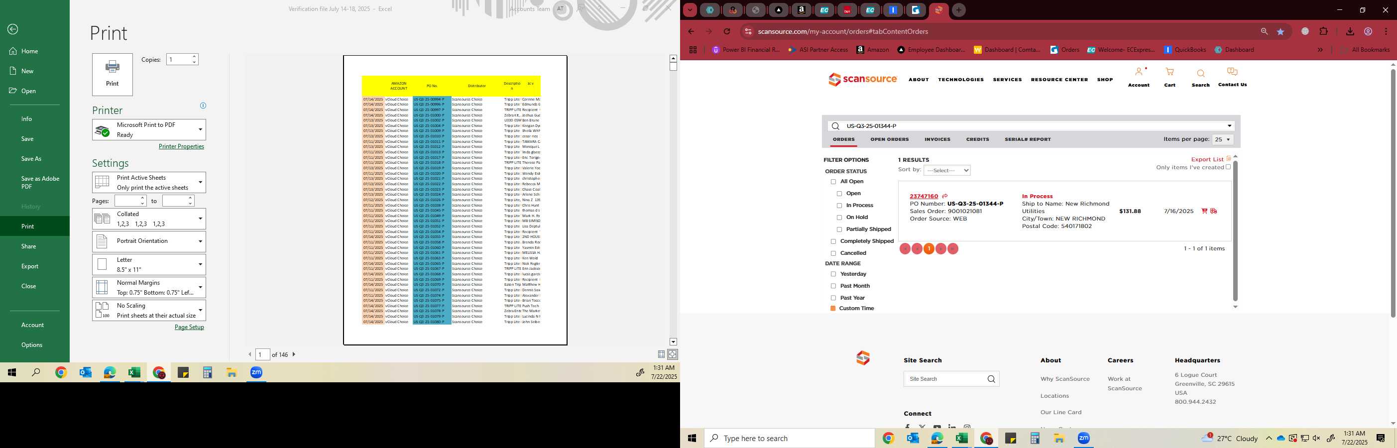Open order number 23747160 link
This screenshot has width=1397, height=448.
coord(924,196)
